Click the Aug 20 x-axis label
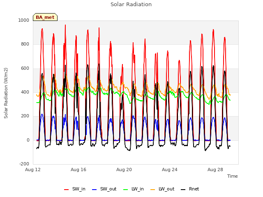Image resolution: width=263 pixels, height=197 pixels. 124,170
